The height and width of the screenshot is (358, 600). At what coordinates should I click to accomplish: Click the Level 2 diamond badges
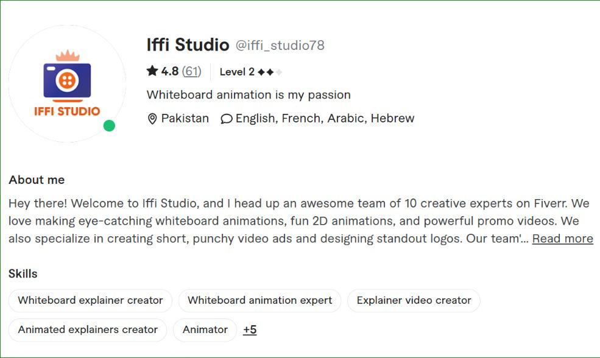coord(270,72)
